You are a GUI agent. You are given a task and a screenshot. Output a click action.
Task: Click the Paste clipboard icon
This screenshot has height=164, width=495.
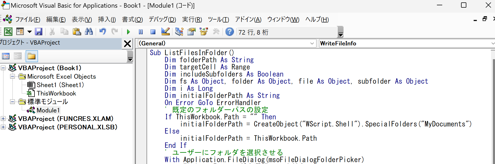[x=77, y=32]
